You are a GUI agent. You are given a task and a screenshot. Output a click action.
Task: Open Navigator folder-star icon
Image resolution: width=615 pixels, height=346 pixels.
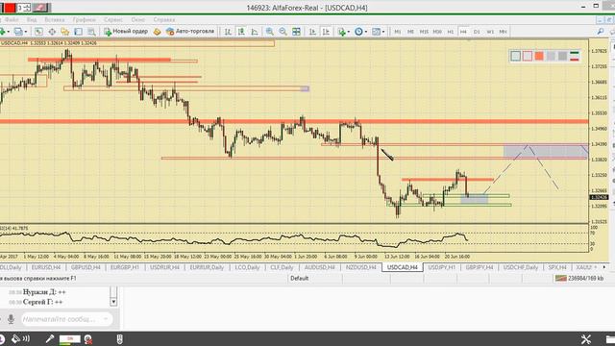click(x=65, y=32)
